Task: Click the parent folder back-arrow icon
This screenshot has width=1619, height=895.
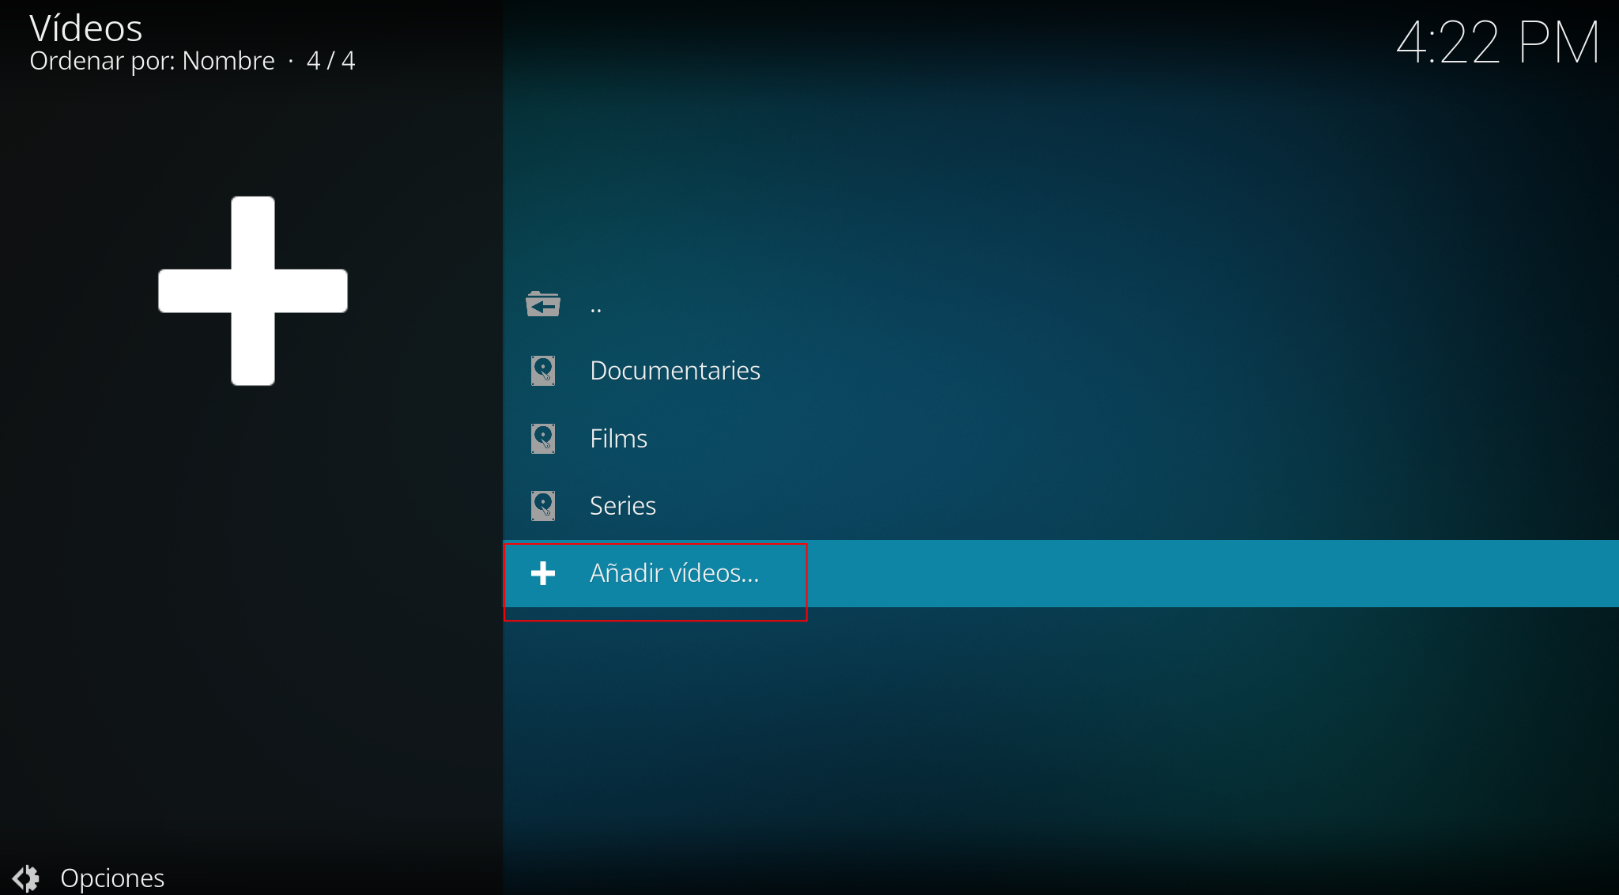Action: 542,304
